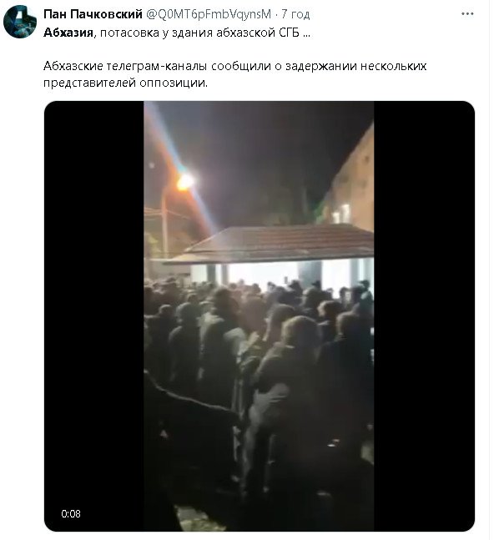Click the tiled roof in the video frame
Viewport: 494px width, 540px height.
[x=272, y=243]
